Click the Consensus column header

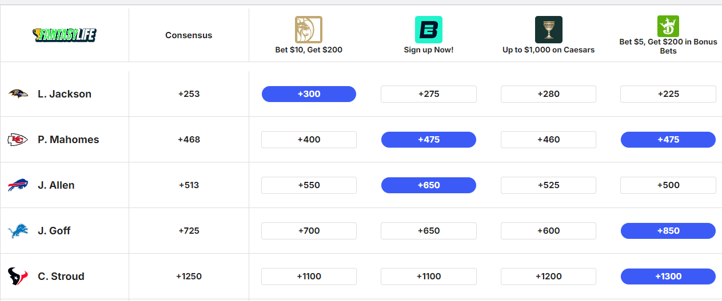click(x=189, y=35)
